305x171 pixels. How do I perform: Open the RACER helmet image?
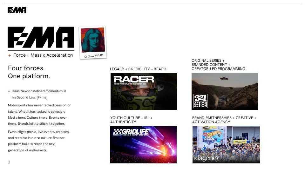click(144, 92)
